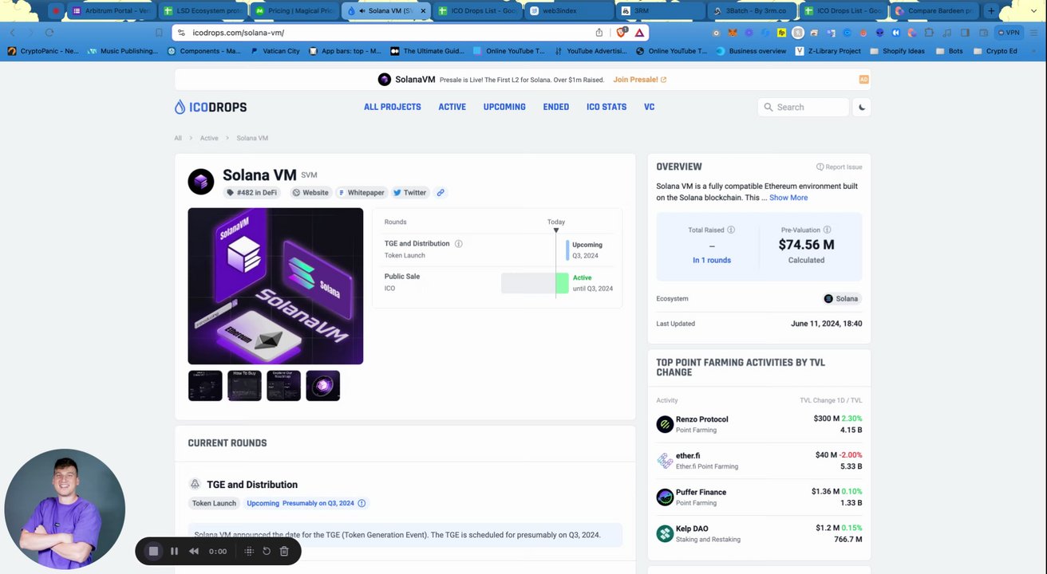Image resolution: width=1047 pixels, height=574 pixels.
Task: Click Report Issue link
Action: pyautogui.click(x=839, y=167)
